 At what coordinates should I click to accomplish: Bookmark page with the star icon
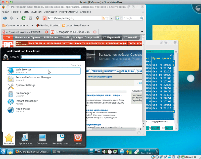[x=107, y=18]
